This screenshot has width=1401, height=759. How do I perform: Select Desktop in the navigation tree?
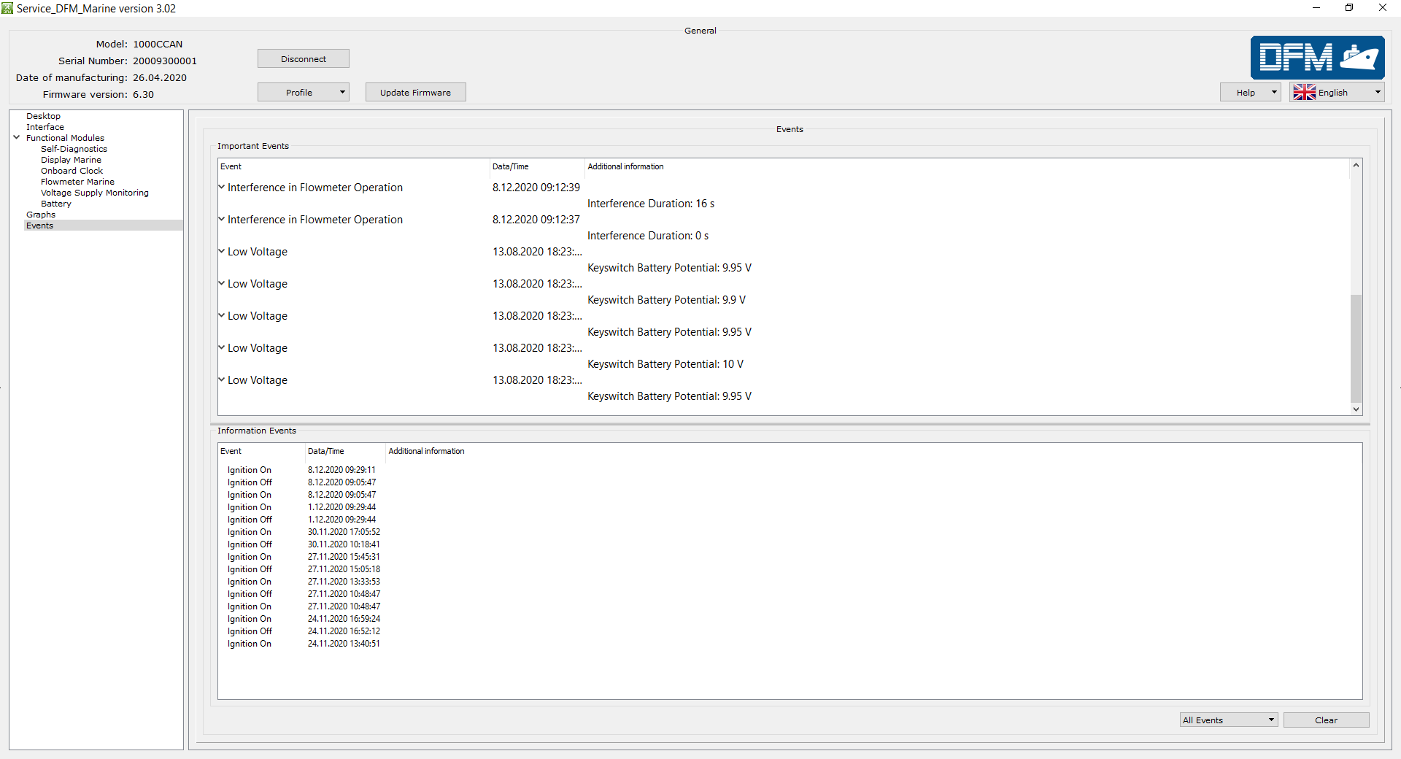click(44, 116)
